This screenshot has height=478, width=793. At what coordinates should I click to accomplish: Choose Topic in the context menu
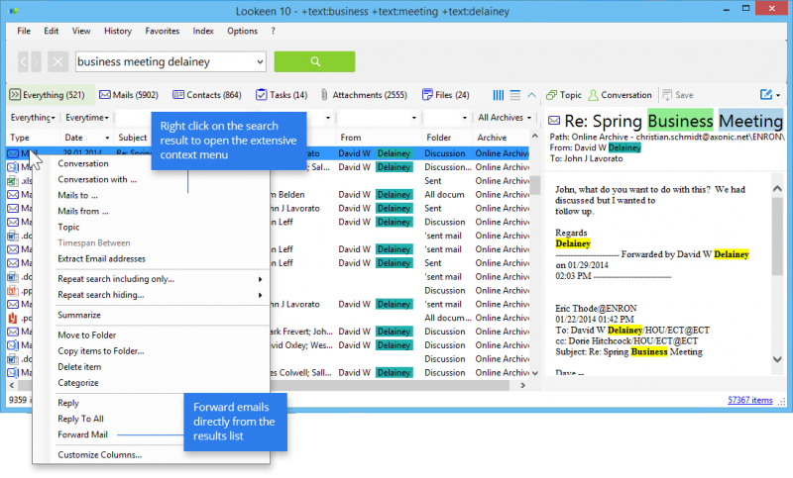tap(68, 228)
